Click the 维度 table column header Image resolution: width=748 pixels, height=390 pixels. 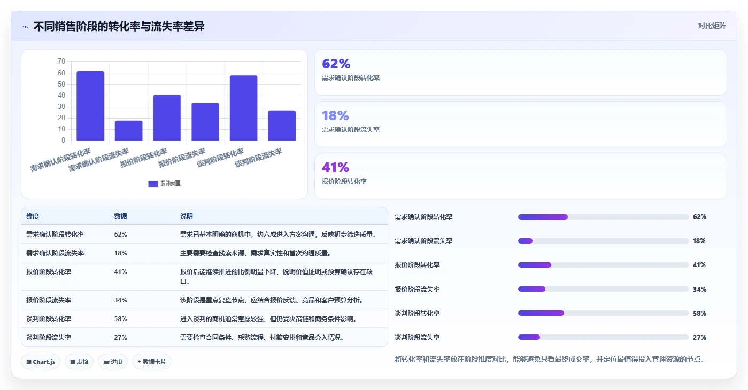[x=33, y=216]
